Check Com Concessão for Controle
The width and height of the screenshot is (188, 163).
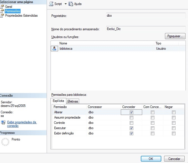(x=152, y=123)
